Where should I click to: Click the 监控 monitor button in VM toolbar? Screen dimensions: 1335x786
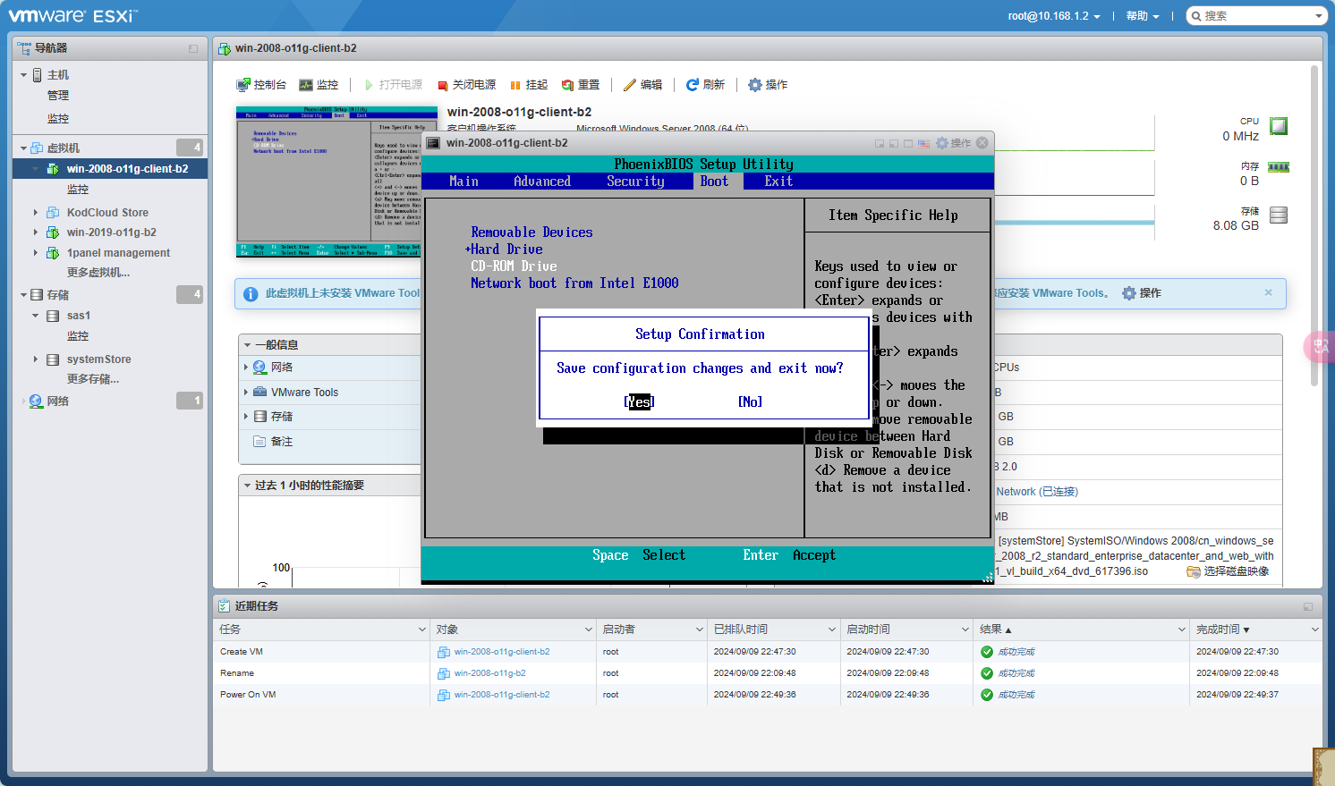(x=319, y=85)
